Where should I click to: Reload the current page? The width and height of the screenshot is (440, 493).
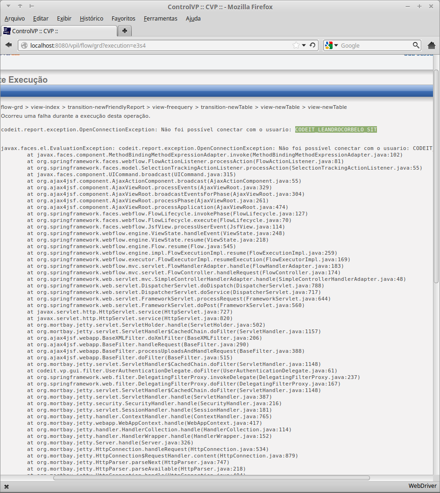click(312, 45)
